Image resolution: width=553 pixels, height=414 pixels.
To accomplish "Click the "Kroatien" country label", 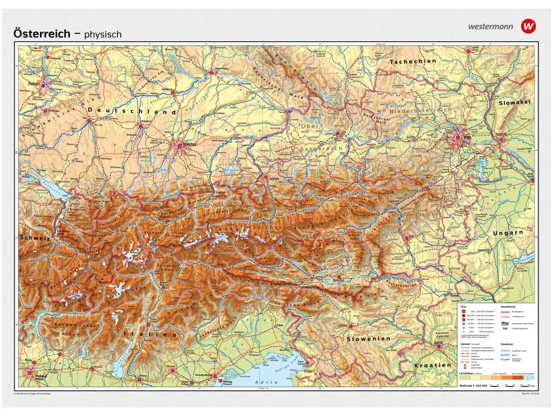I will 433,365.
